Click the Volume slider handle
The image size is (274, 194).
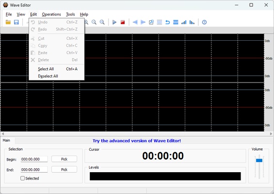tap(259, 160)
